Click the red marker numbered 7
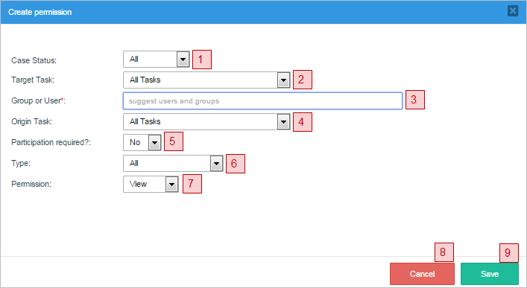 192,184
